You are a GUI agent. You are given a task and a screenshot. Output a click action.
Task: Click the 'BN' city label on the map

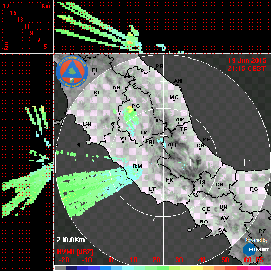[x=223, y=207]
